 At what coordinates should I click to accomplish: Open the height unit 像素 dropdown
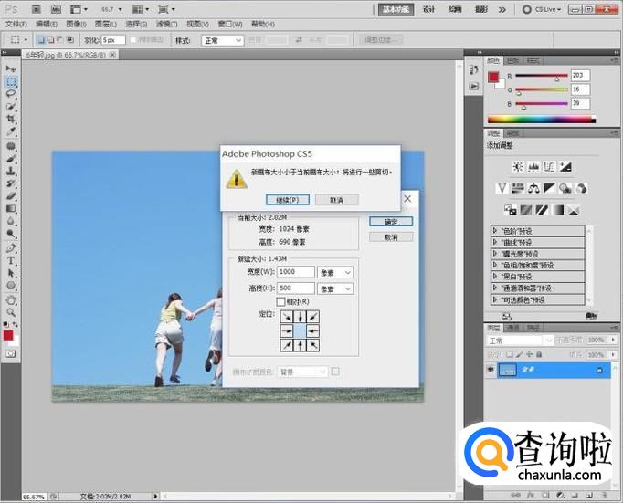click(335, 288)
